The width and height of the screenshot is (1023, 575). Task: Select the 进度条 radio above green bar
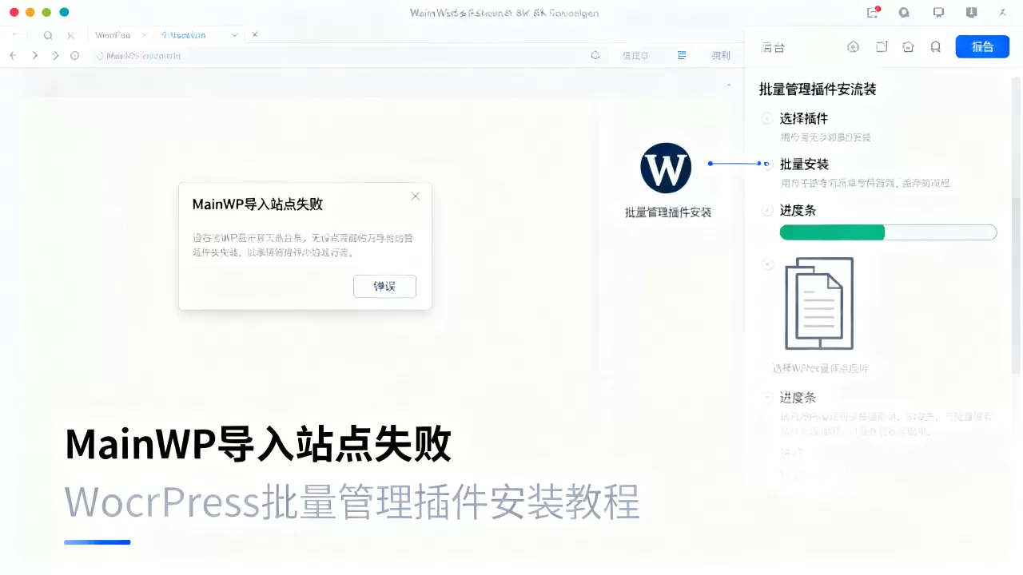click(x=767, y=211)
